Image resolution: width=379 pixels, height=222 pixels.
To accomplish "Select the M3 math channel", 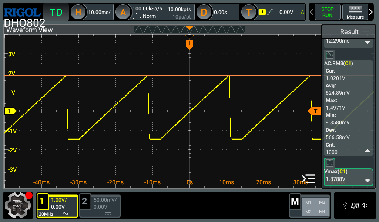I will click(x=322, y=202).
